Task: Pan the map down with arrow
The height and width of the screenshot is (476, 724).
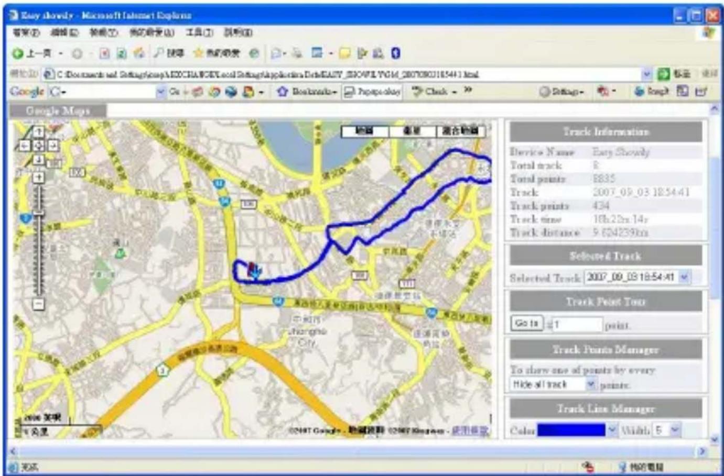Action: pos(39,159)
